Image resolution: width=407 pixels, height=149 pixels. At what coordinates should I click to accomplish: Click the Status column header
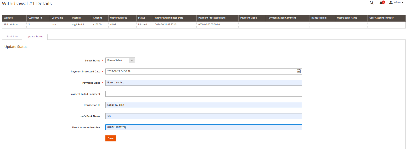click(x=142, y=18)
